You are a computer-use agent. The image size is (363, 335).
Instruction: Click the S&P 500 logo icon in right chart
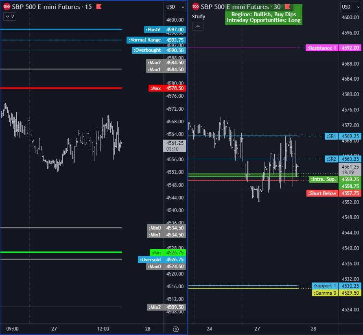(x=196, y=7)
